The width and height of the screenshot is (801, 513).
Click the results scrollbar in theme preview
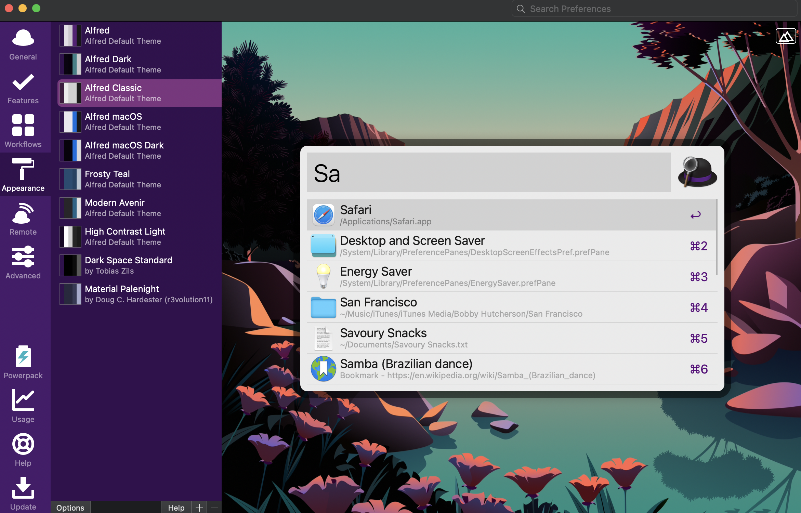coord(717,237)
